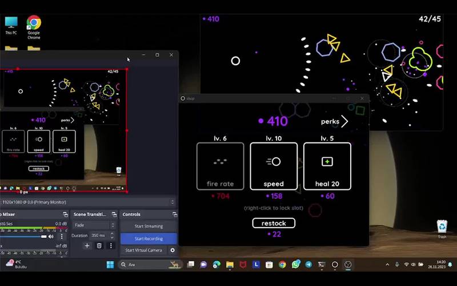This screenshot has height=286, width=457.
Task: Mute the audio source speaker icon
Action: tap(51, 236)
